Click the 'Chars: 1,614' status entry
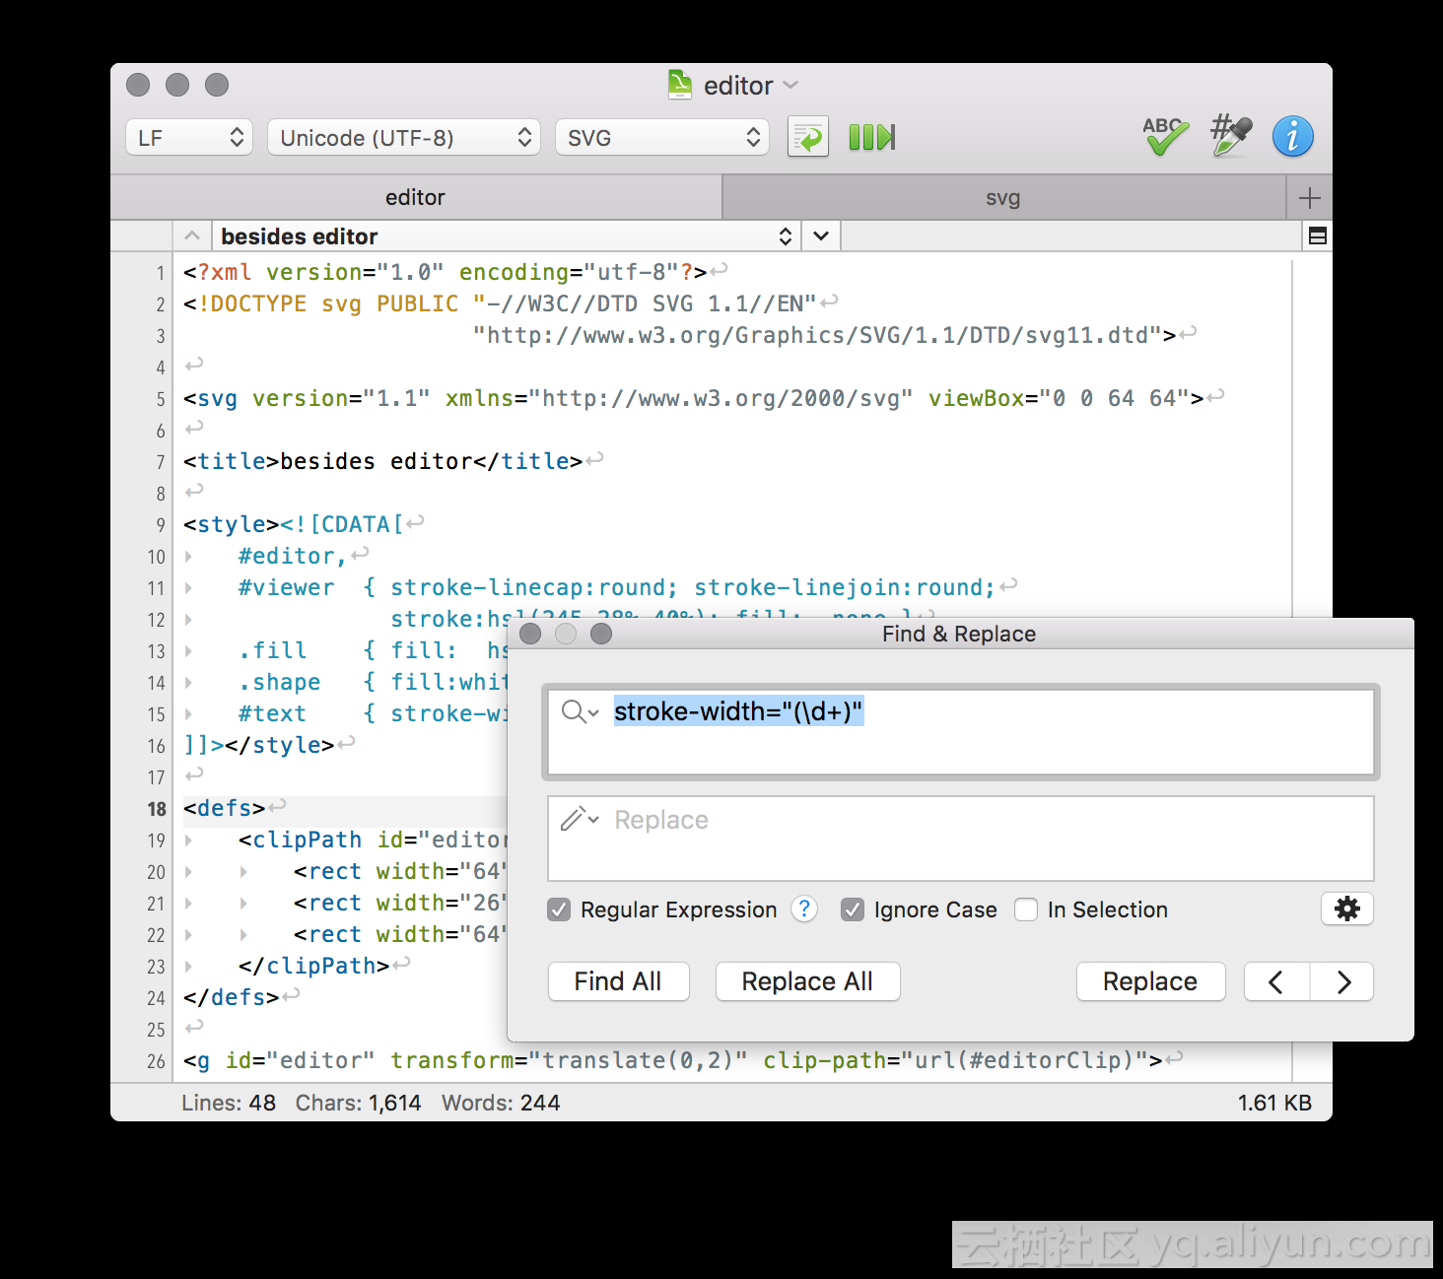Image resolution: width=1443 pixels, height=1279 pixels. point(359,1103)
